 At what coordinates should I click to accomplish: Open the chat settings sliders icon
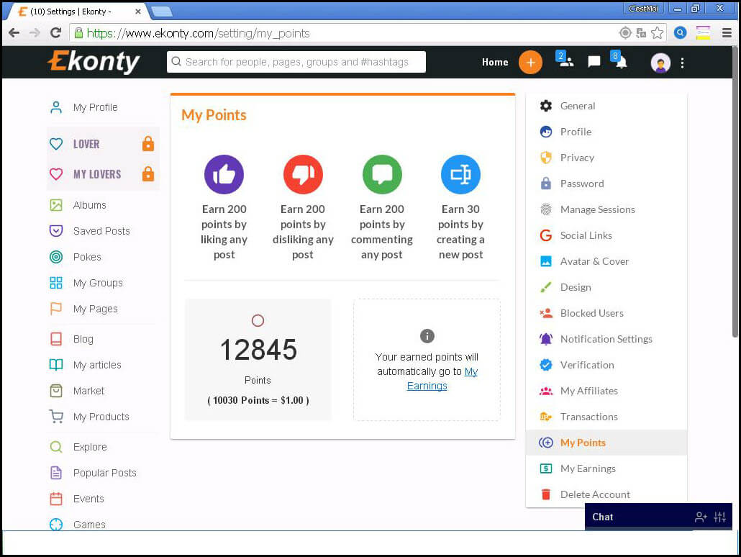(719, 517)
